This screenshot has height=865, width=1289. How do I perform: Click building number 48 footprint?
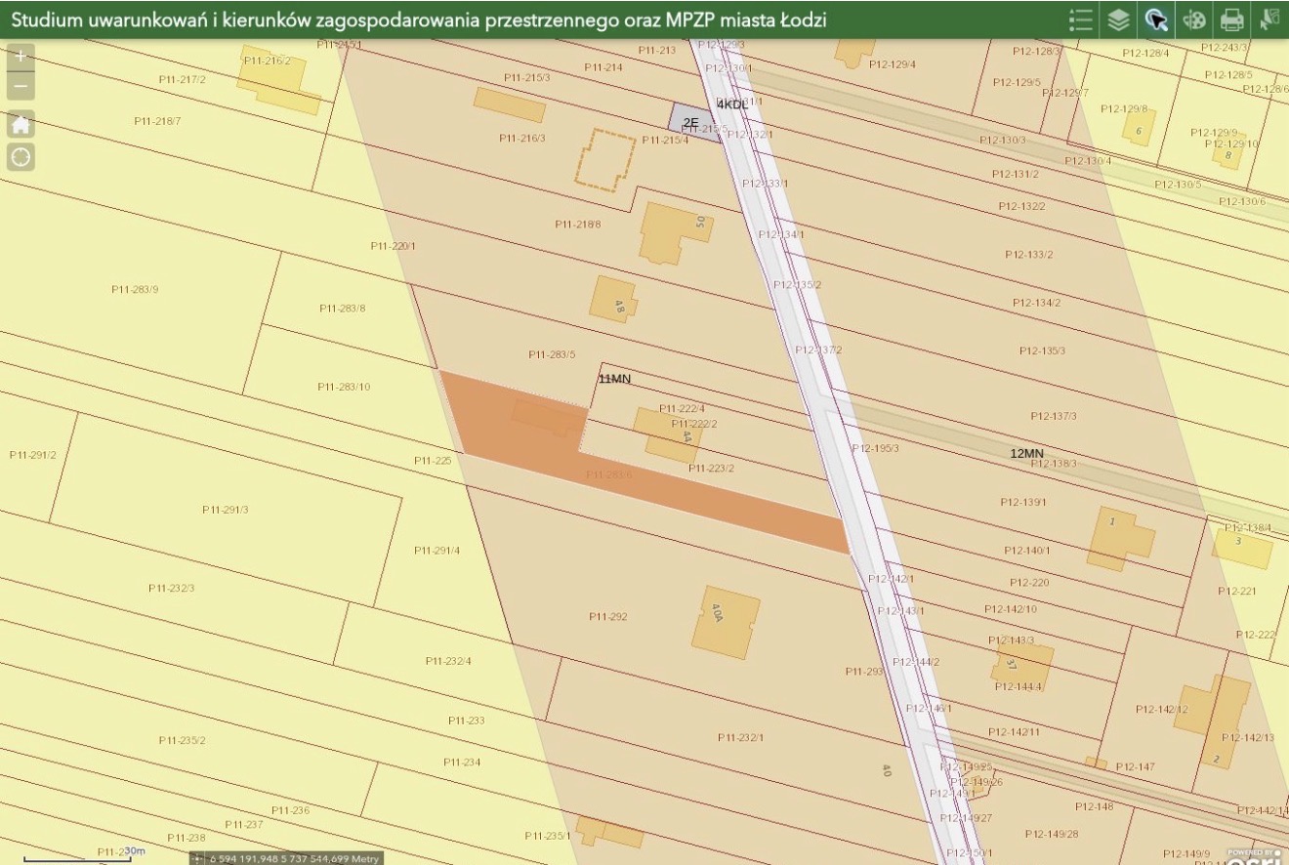click(x=613, y=299)
